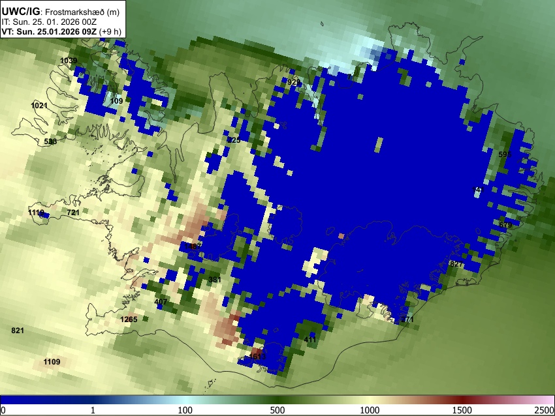The image size is (555, 416).
Task: Click the 1109 value over the ocean
Action: coord(52,362)
